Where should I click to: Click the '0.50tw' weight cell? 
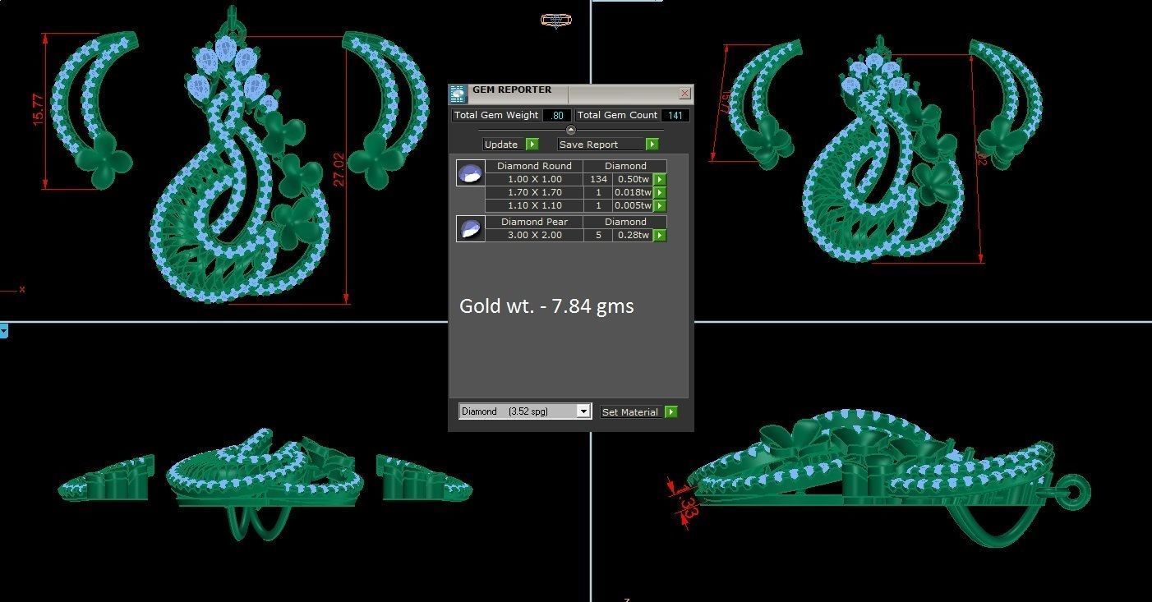pyautogui.click(x=634, y=179)
